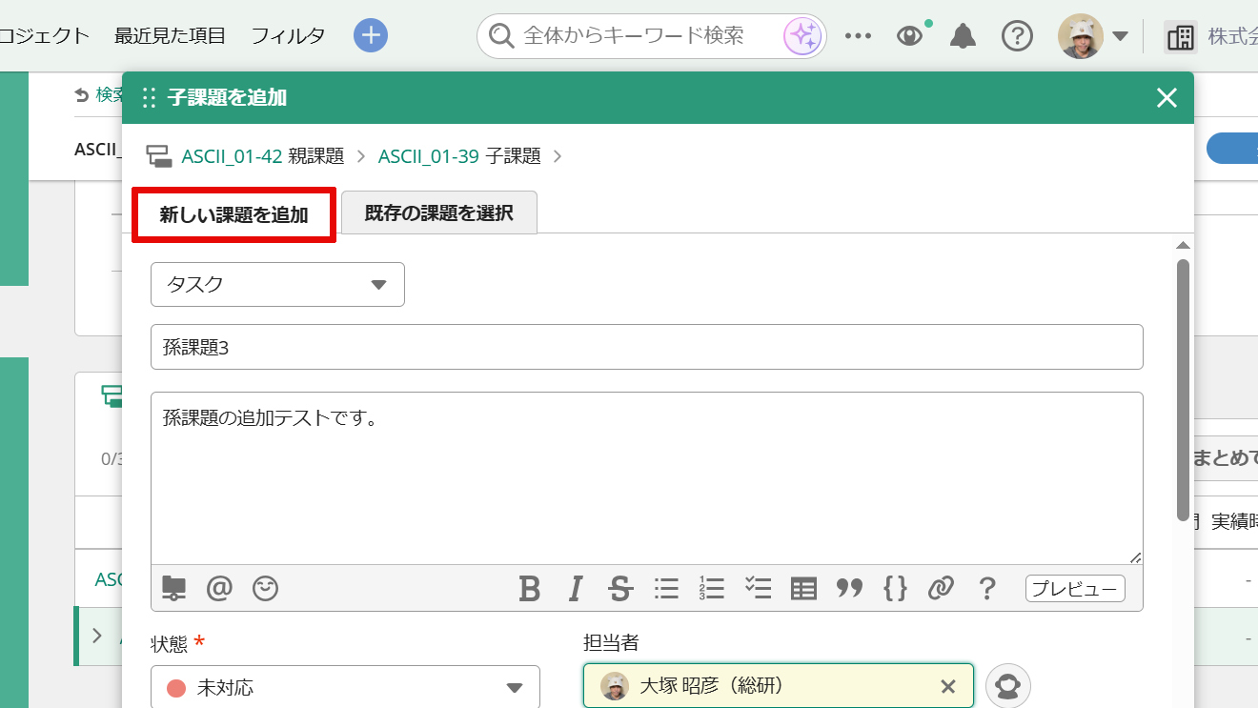Click the @ mention icon
Screen dimensions: 1258x708
[x=219, y=589]
